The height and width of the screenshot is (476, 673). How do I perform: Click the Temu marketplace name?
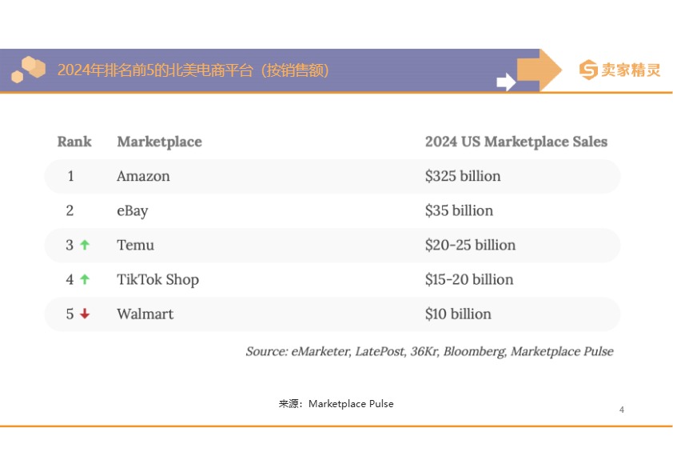coord(136,245)
